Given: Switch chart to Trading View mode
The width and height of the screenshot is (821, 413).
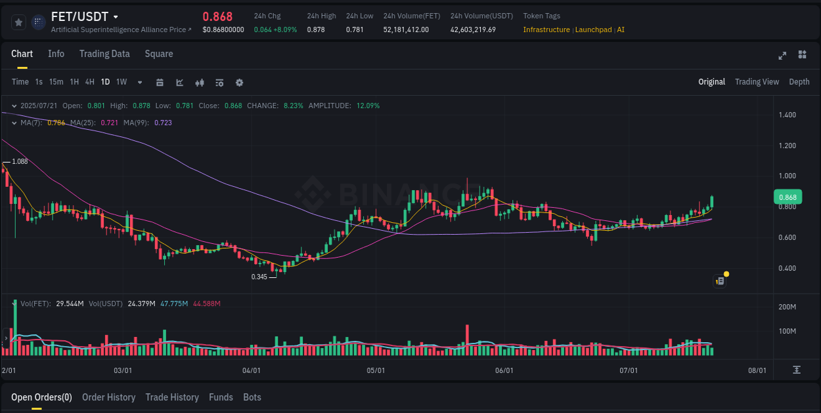Looking at the screenshot, I should (757, 82).
